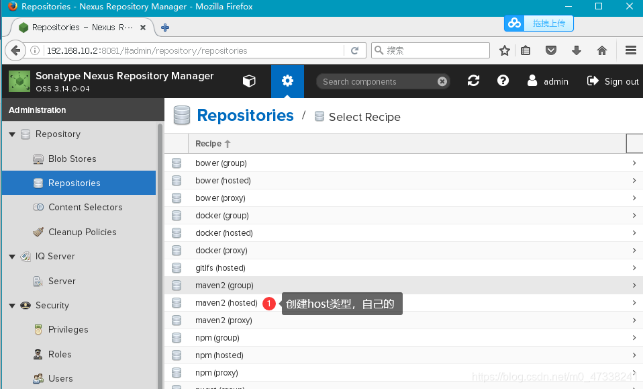Click the cloud upload extension button
Viewport: 643px width, 389px height.
click(538, 24)
